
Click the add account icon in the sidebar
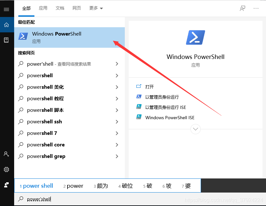[6, 154]
